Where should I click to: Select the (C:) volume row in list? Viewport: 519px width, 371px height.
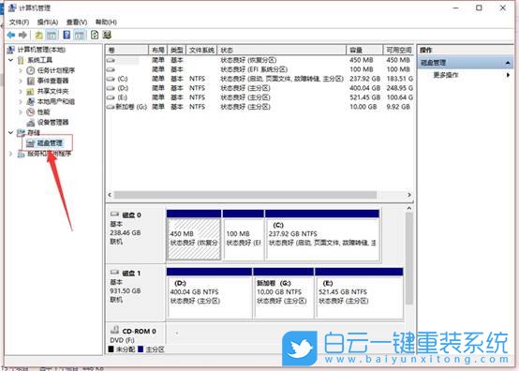point(259,79)
